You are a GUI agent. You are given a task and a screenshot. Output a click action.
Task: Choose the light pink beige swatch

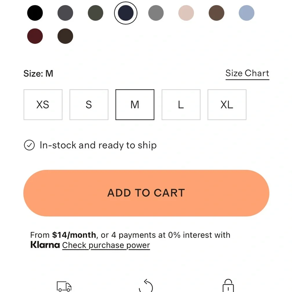(186, 13)
